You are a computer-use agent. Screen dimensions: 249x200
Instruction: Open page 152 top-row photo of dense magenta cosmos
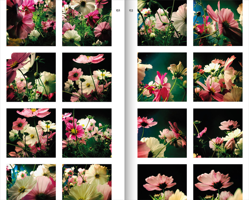coord(31,23)
